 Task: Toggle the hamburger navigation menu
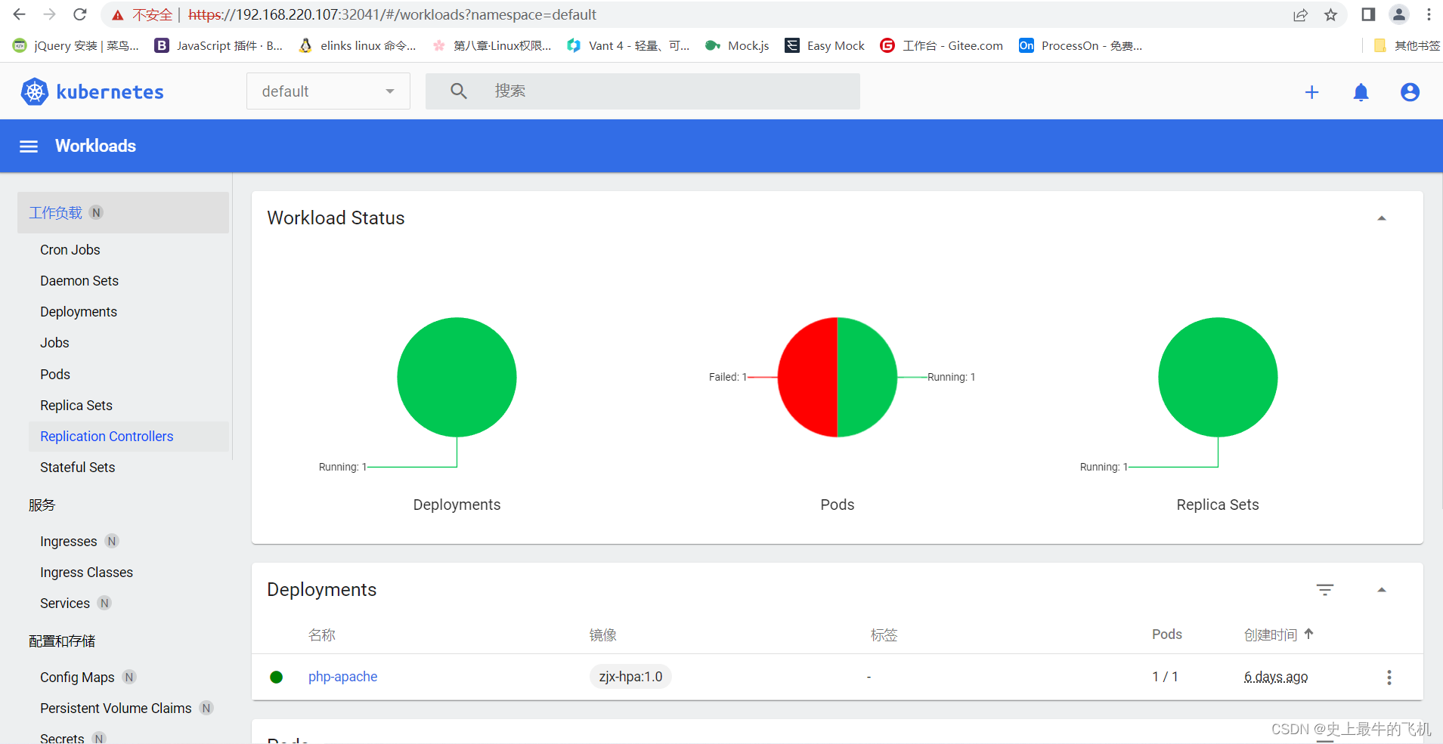tap(29, 147)
